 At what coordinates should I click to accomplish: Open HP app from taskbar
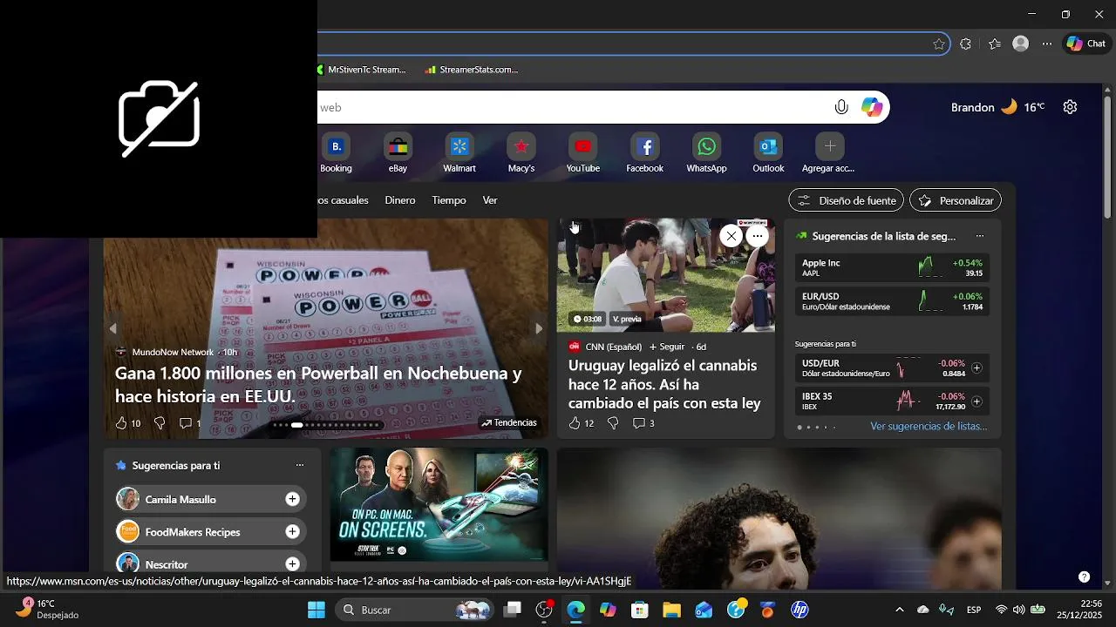click(x=800, y=610)
